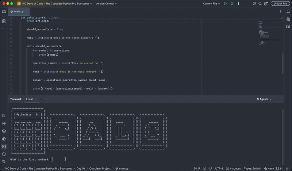Open the AI Assistant spiral icon in title bar
This screenshot has height=171, width=292.
[x=254, y=4]
